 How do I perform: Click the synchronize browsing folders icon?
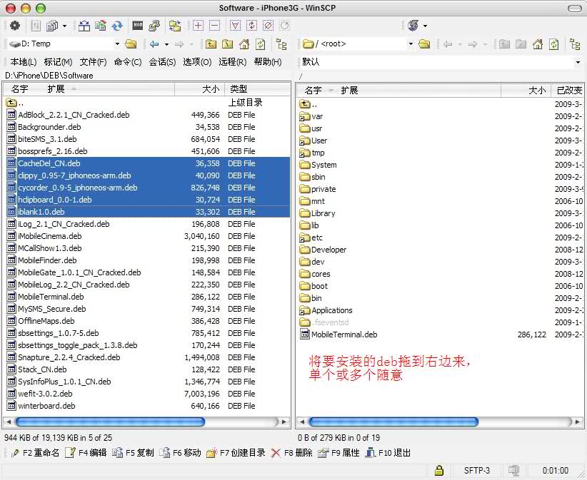coord(175,26)
